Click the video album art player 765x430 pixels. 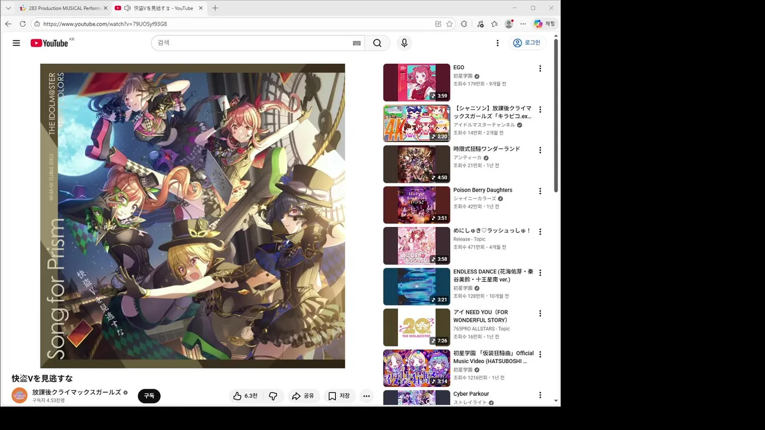192,216
